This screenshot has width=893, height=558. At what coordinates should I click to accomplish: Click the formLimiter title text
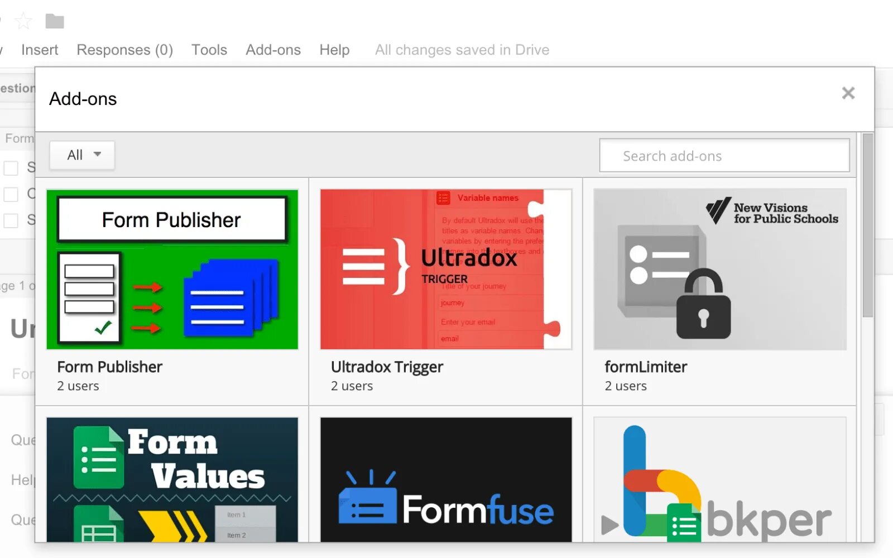click(646, 367)
